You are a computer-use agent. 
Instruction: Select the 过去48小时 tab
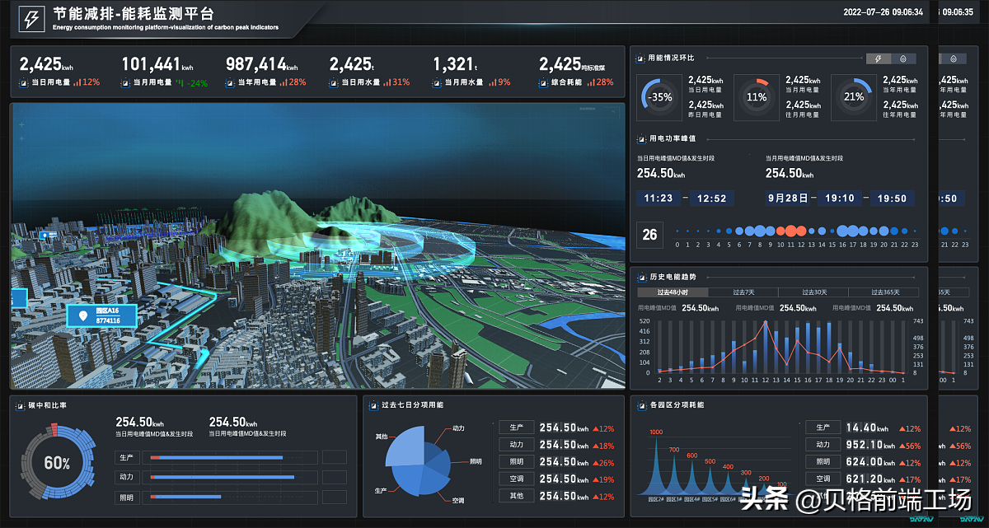[673, 292]
